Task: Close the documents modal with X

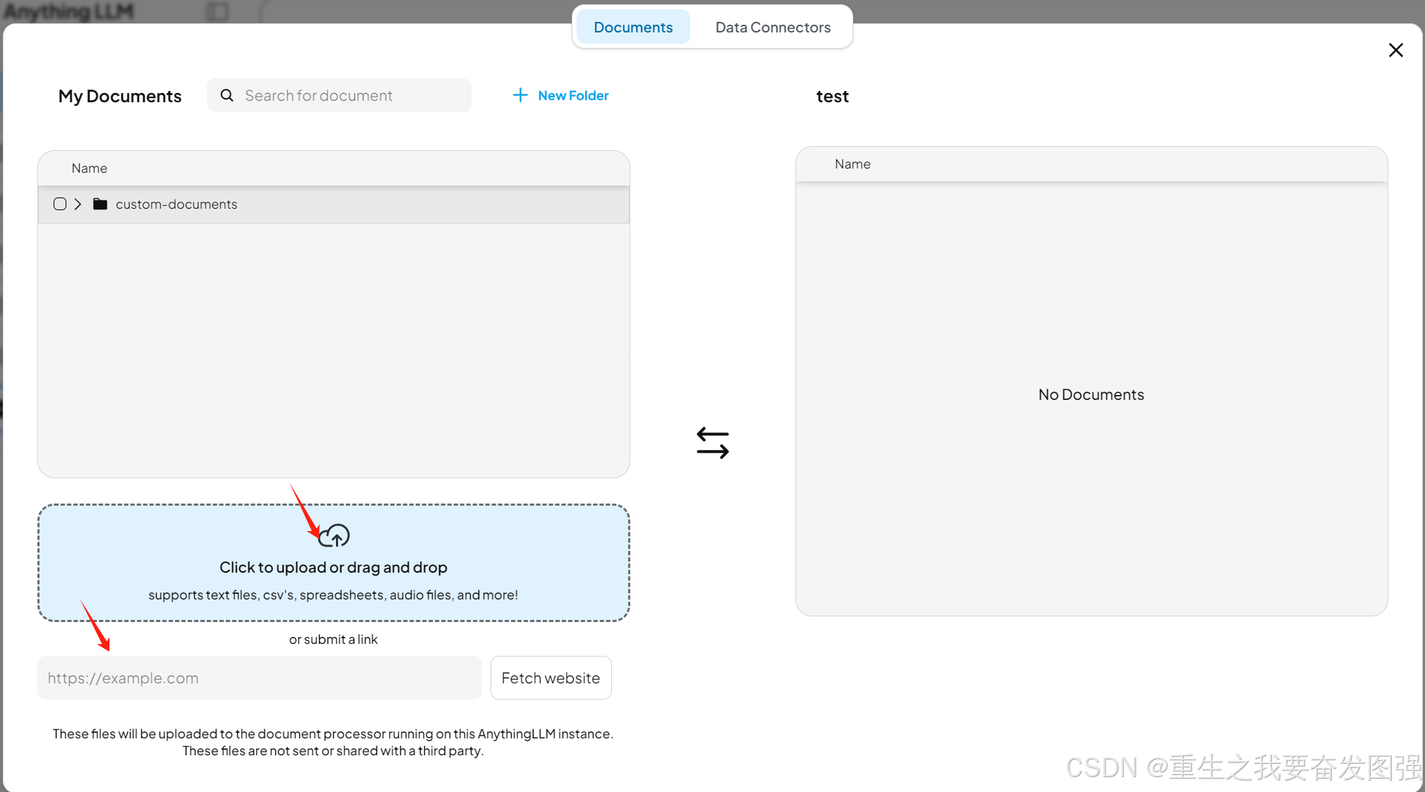Action: pyautogui.click(x=1395, y=50)
